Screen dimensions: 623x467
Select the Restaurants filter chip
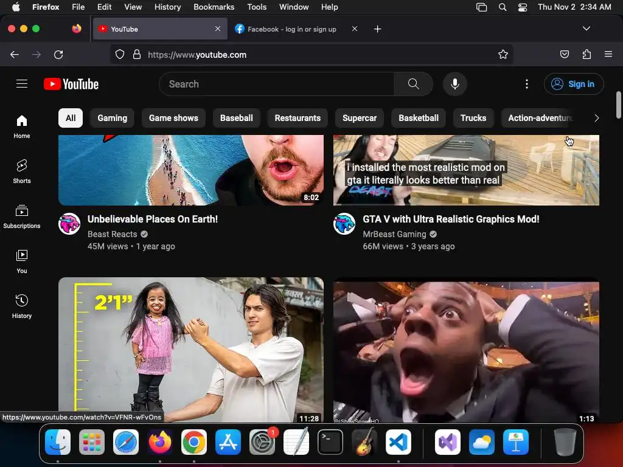pyautogui.click(x=298, y=118)
